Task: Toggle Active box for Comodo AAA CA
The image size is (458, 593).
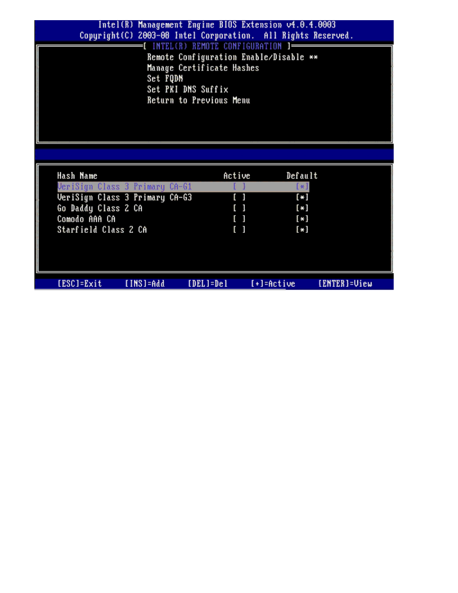Action: coord(240,219)
